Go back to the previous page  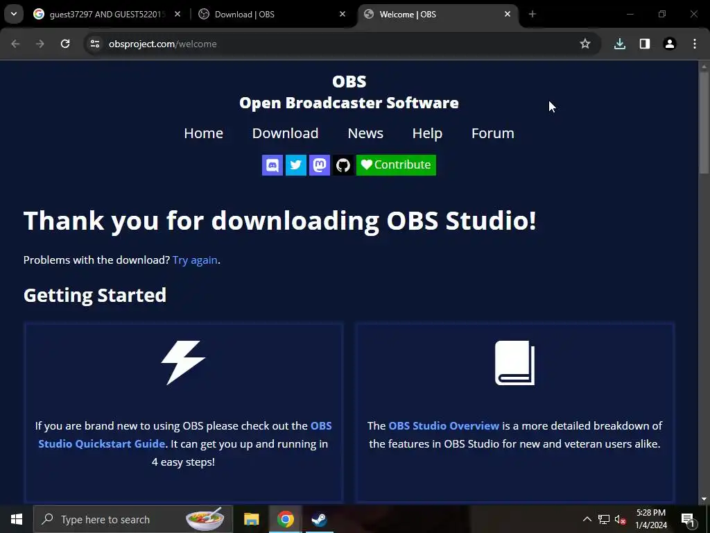click(x=15, y=44)
